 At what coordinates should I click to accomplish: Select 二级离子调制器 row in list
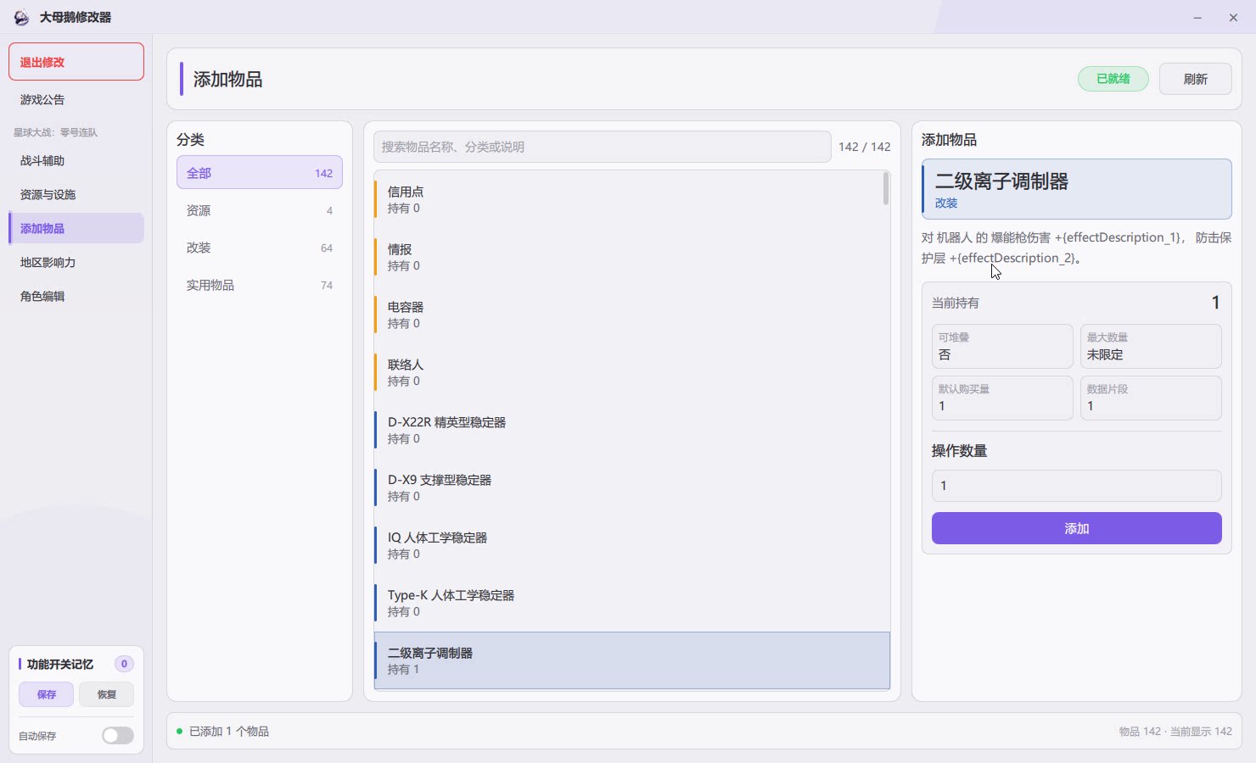click(632, 660)
